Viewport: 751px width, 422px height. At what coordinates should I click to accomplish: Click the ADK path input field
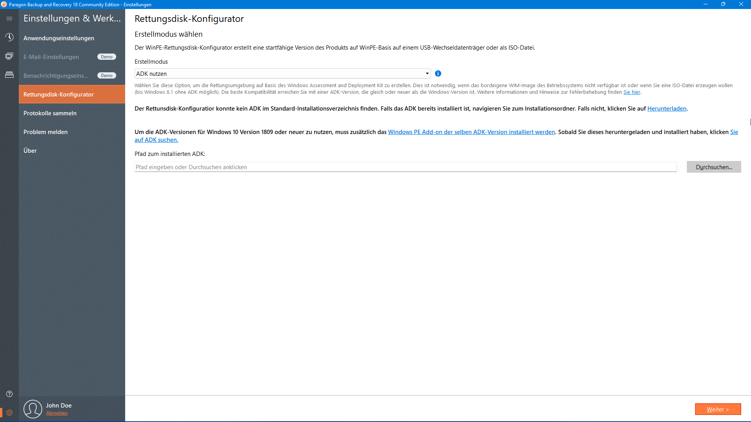[405, 167]
